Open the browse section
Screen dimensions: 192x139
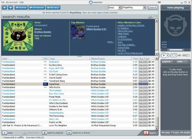(x=37, y=7)
